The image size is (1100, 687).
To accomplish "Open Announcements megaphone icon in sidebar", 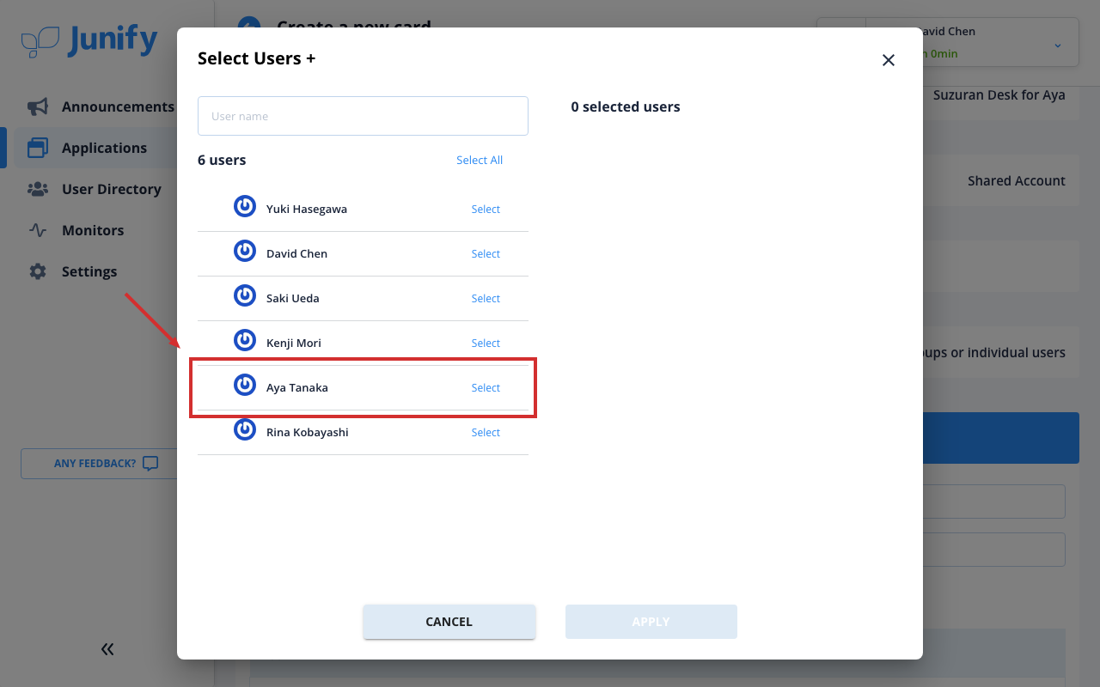I will pyautogui.click(x=38, y=106).
